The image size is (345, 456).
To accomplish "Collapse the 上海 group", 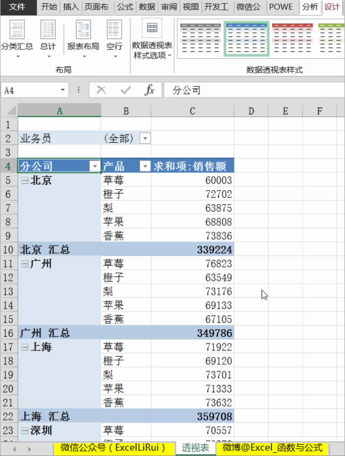I will click(x=25, y=347).
